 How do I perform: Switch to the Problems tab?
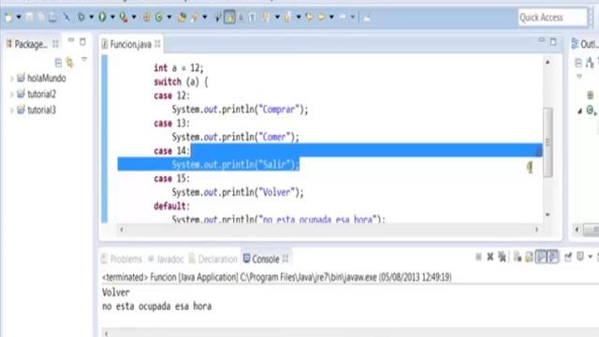pos(122,259)
